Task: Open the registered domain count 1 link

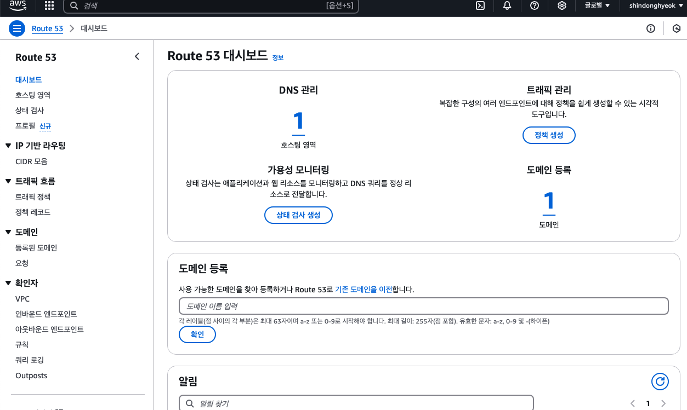Action: 549,202
